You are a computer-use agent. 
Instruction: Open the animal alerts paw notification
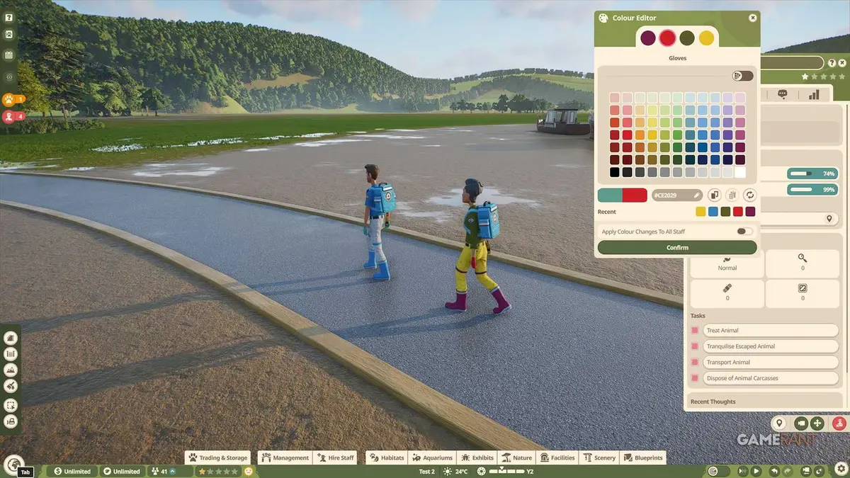pyautogui.click(x=14, y=99)
